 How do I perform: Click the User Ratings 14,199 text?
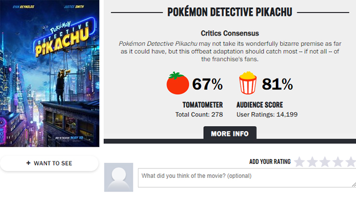coord(267,115)
